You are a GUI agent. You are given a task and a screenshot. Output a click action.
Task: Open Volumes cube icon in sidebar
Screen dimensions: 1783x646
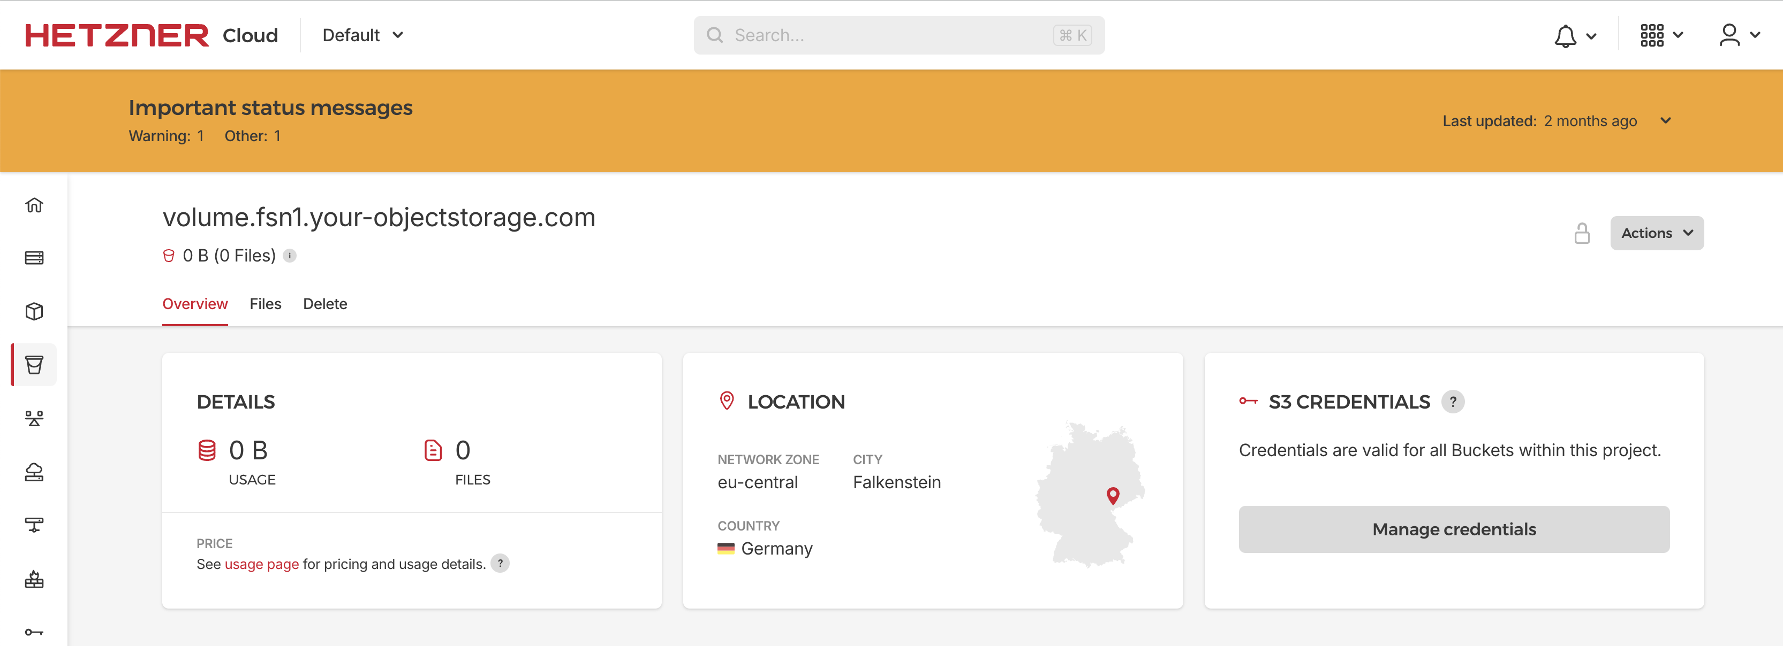click(34, 311)
